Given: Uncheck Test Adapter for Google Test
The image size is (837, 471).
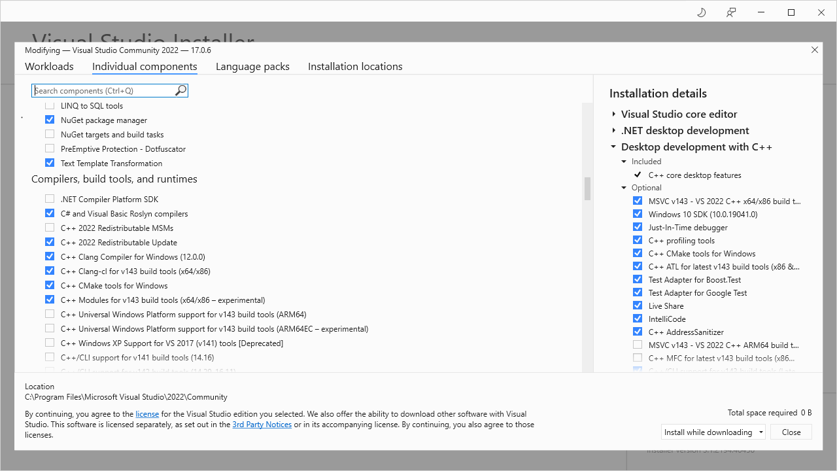Looking at the screenshot, I should pyautogui.click(x=638, y=292).
